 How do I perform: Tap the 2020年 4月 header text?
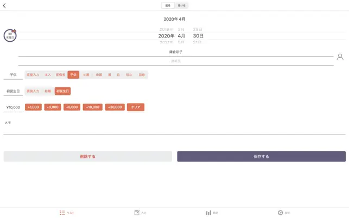(x=175, y=19)
